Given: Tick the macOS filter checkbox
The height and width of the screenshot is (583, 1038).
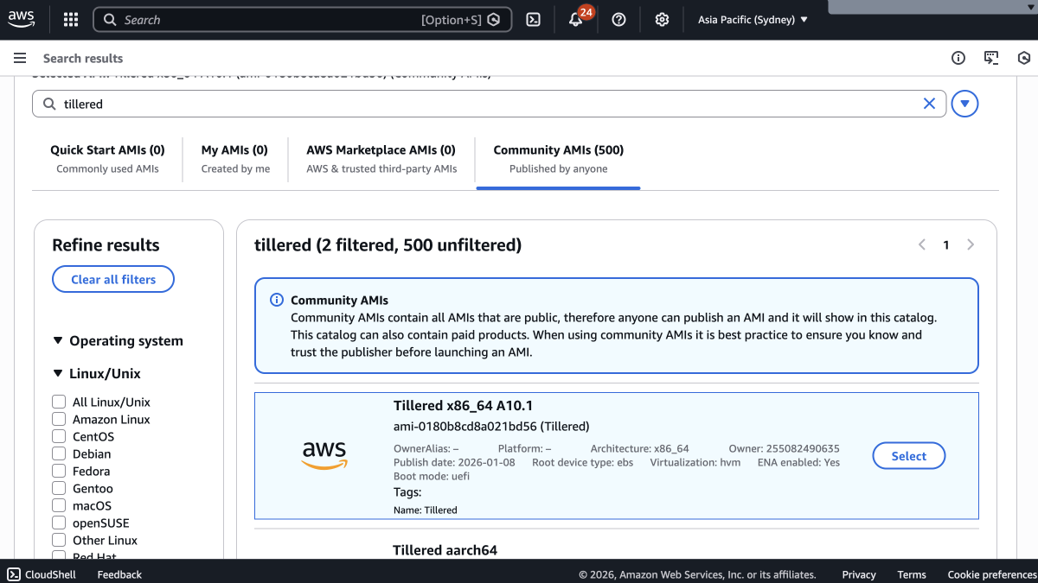Looking at the screenshot, I should [59, 505].
